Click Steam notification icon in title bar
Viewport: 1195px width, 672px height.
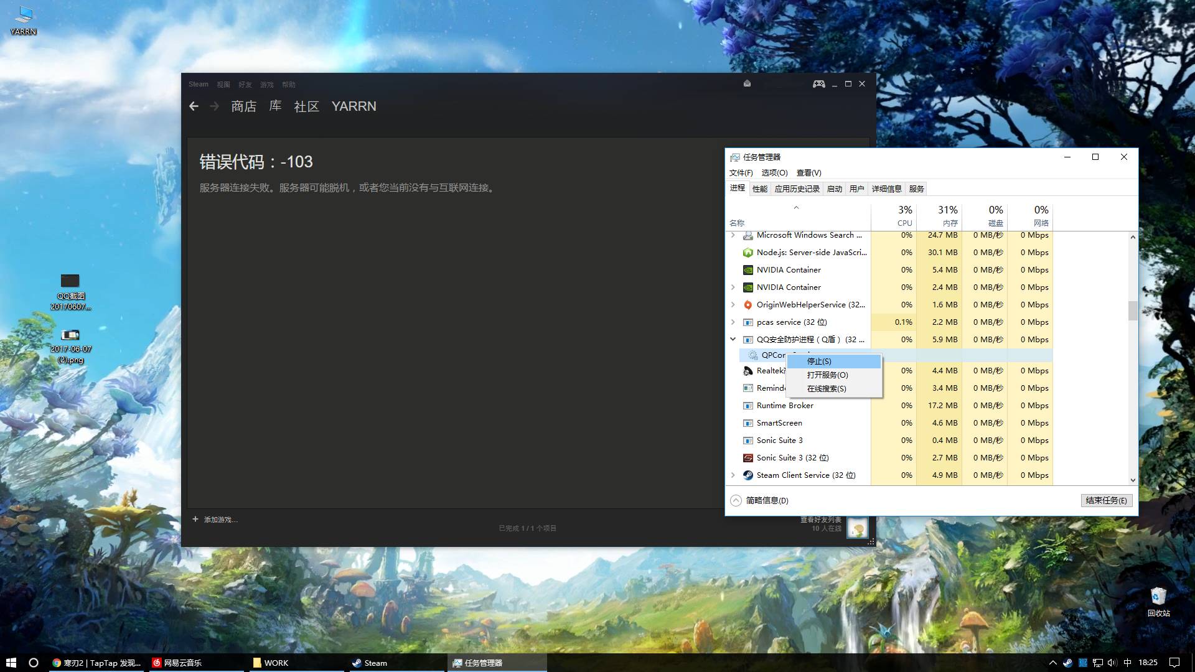[747, 83]
